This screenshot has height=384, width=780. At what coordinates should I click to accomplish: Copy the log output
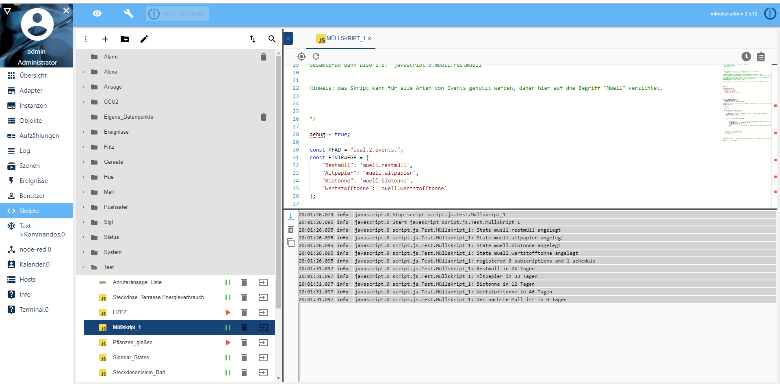tap(291, 243)
